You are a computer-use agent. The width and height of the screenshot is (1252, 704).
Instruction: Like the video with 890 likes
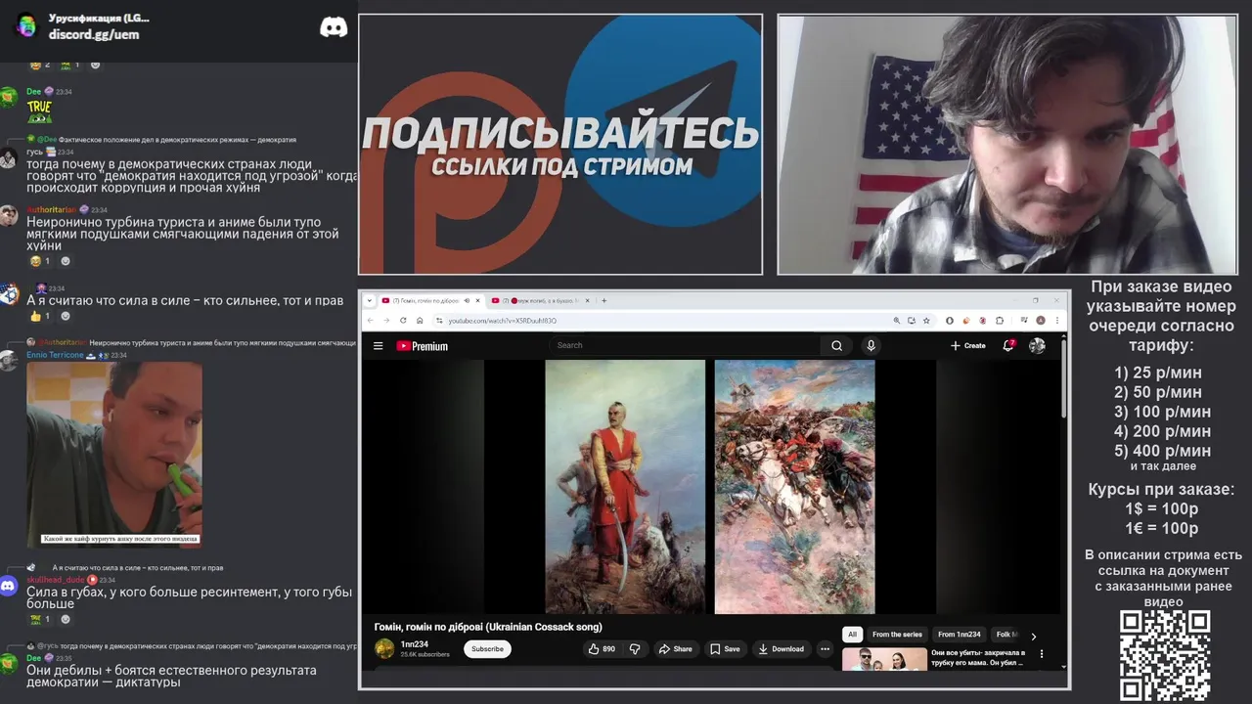(x=602, y=648)
